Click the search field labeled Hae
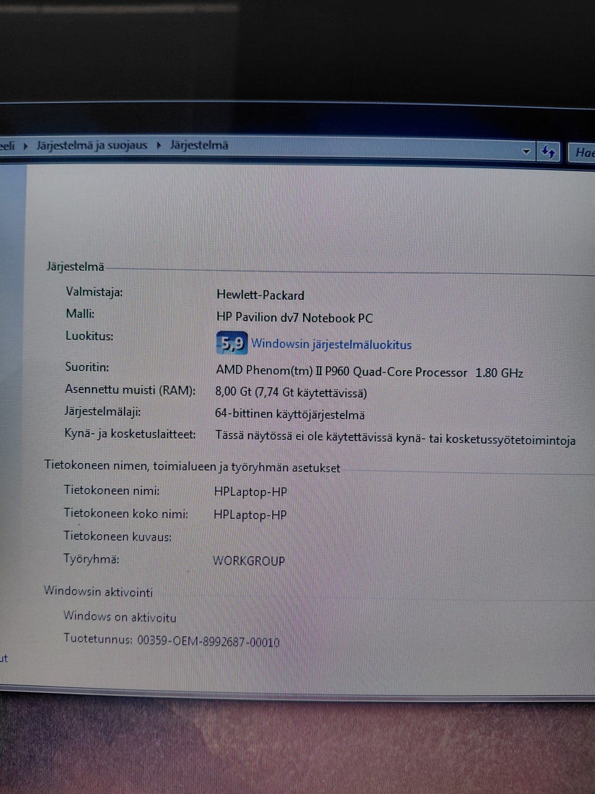Screen dimensions: 595x794 583,153
